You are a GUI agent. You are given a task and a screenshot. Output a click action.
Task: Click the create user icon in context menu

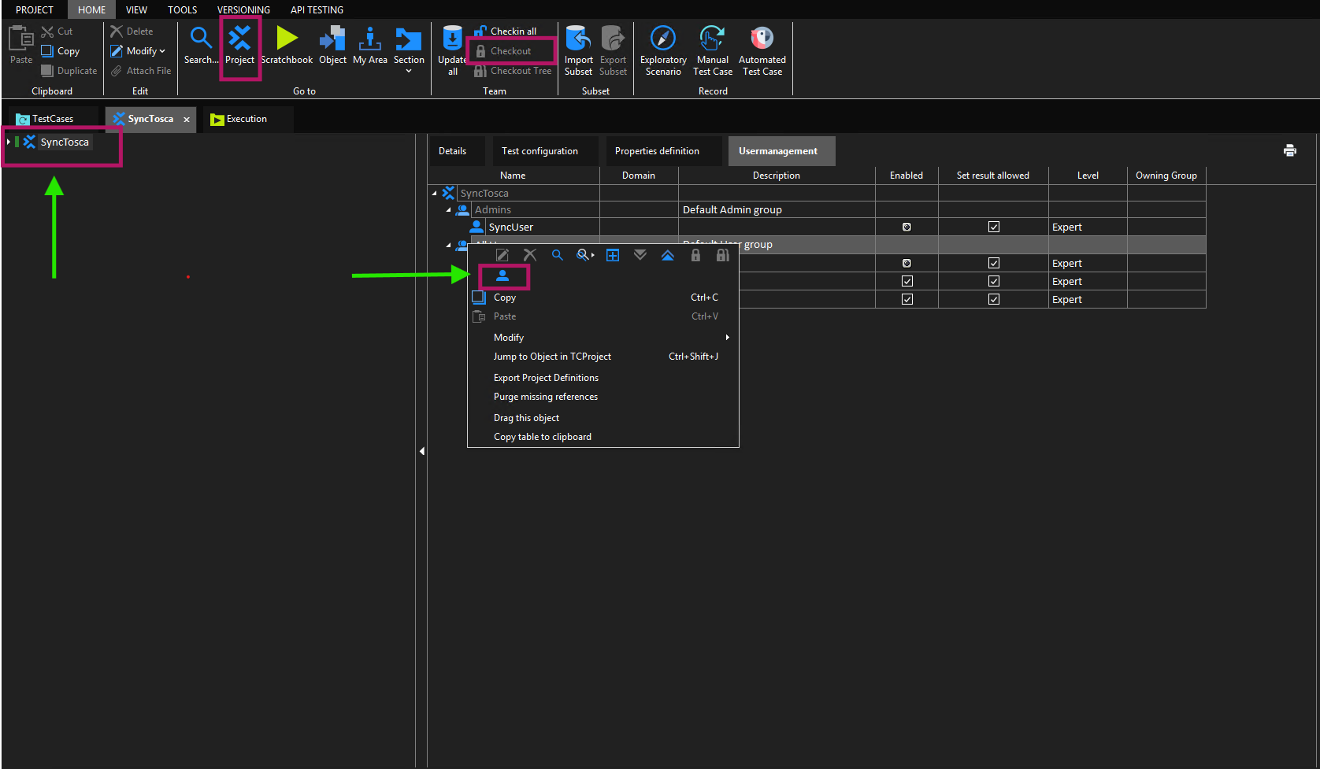pyautogui.click(x=502, y=276)
